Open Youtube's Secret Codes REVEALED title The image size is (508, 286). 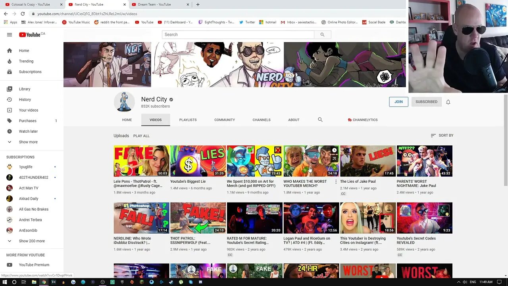pos(416,240)
